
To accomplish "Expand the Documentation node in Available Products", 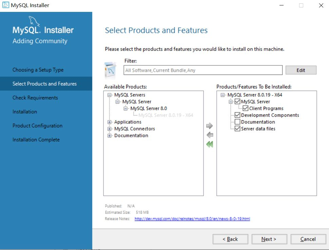I will pos(109,136).
